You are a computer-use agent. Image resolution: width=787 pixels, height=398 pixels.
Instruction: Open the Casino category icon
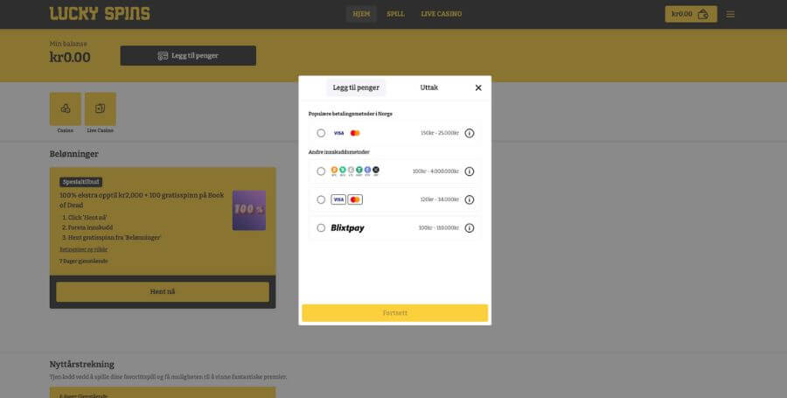[66, 109]
